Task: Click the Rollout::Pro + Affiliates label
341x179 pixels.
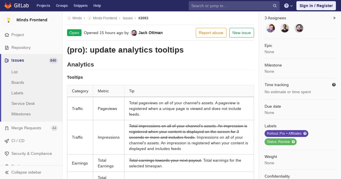Action: (284, 134)
